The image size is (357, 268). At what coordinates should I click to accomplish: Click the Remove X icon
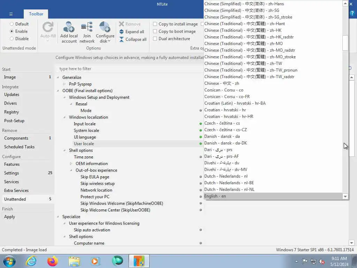(x=122, y=24)
